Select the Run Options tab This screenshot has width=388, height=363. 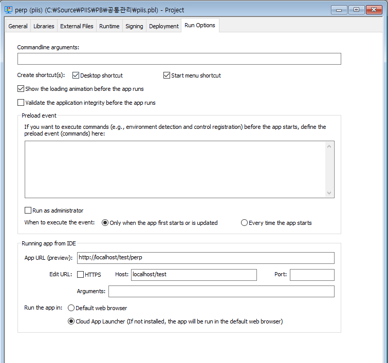coord(200,25)
